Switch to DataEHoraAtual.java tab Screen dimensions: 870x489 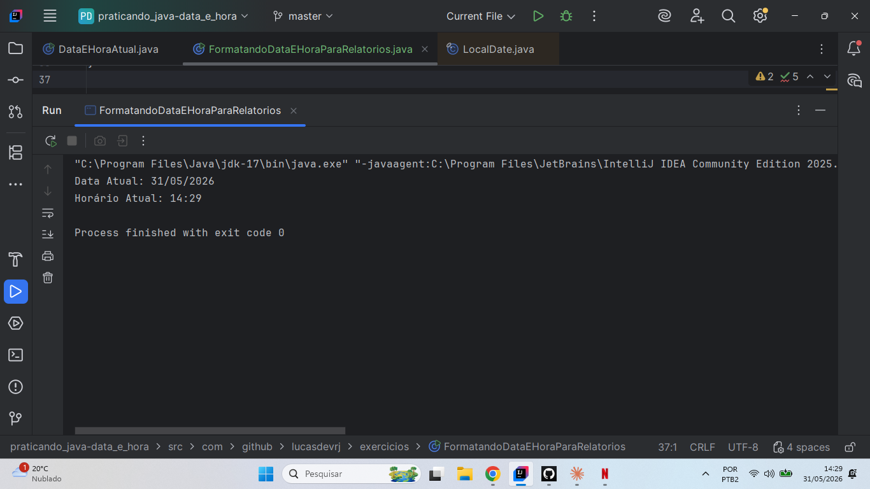click(x=101, y=49)
